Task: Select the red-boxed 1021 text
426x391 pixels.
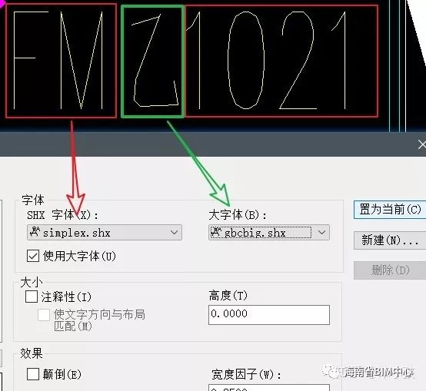Action: pyautogui.click(x=281, y=61)
